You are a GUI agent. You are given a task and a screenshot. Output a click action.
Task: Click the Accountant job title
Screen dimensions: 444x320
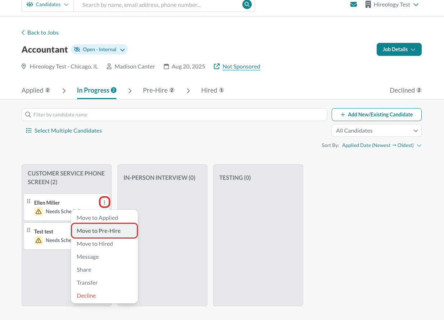pyautogui.click(x=45, y=49)
